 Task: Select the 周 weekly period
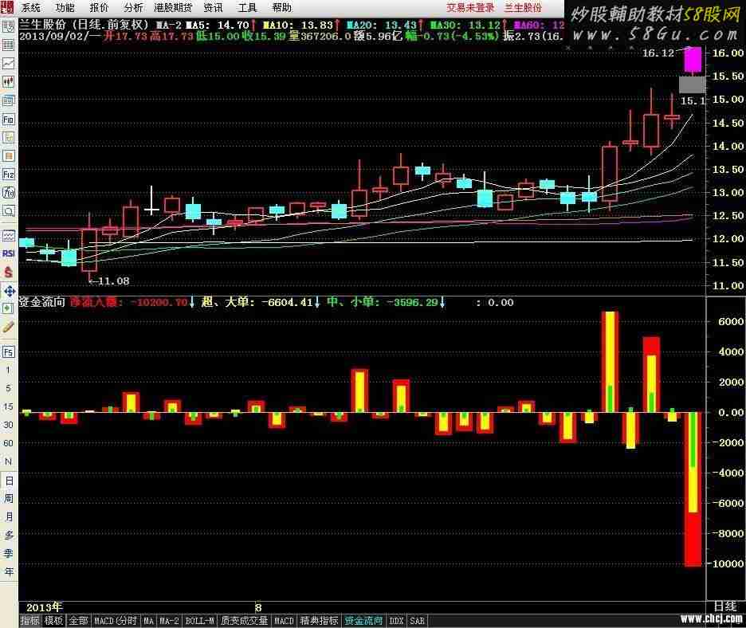(x=9, y=499)
